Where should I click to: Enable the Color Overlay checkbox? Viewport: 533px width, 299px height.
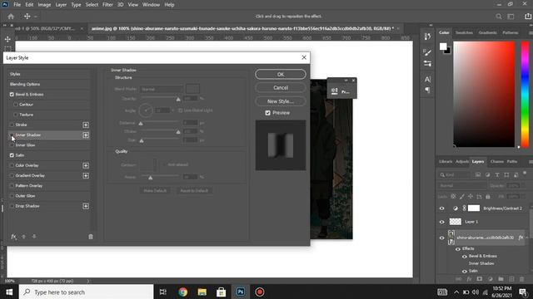click(12, 165)
